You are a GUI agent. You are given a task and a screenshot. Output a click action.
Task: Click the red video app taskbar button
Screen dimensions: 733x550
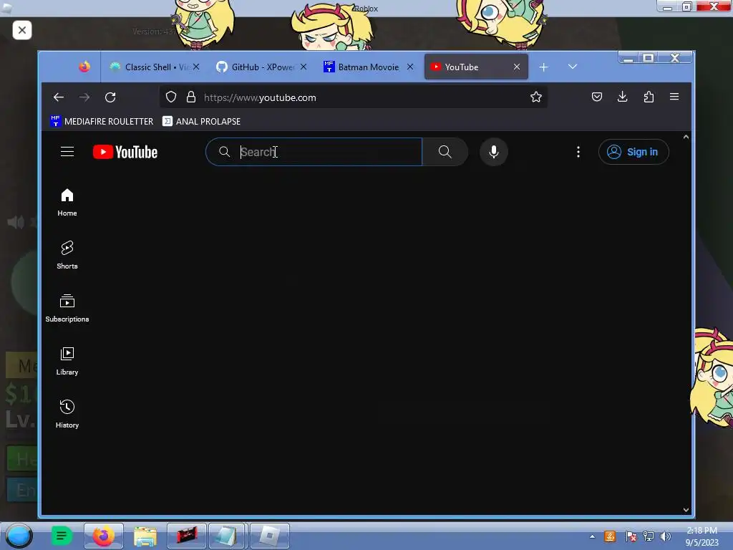tap(187, 536)
